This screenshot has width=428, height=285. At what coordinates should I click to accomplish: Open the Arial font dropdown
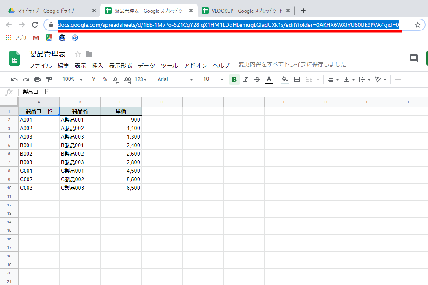pos(175,79)
